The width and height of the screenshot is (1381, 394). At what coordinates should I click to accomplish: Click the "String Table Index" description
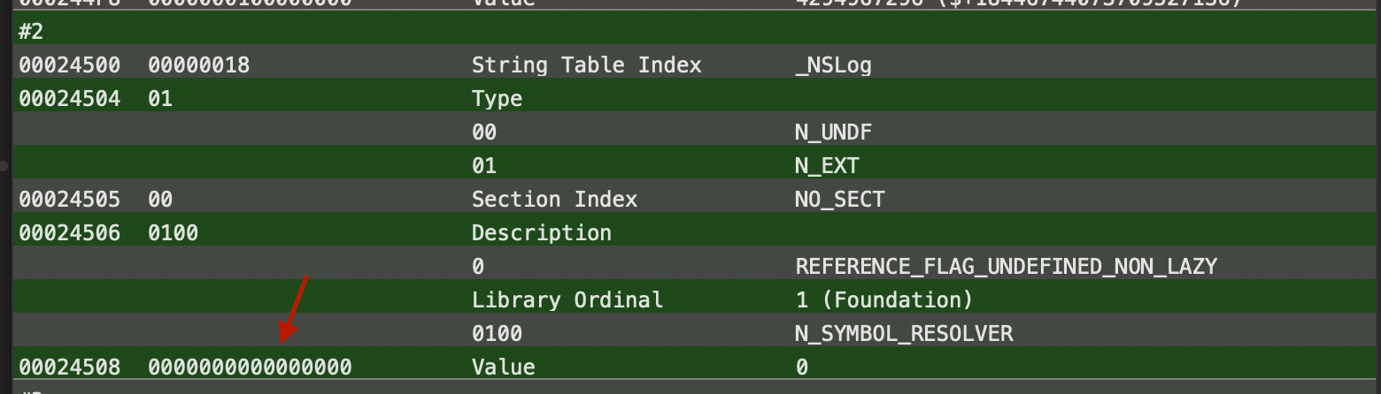coord(586,65)
